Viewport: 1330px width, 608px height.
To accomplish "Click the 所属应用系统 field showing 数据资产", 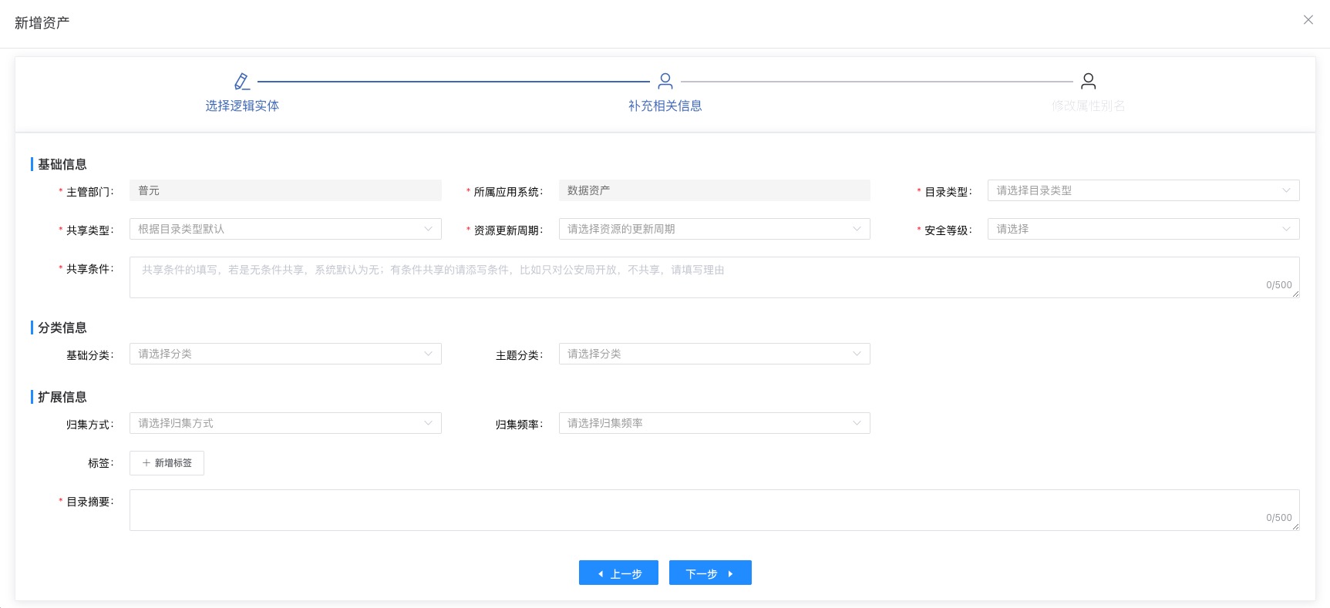I will [x=715, y=190].
